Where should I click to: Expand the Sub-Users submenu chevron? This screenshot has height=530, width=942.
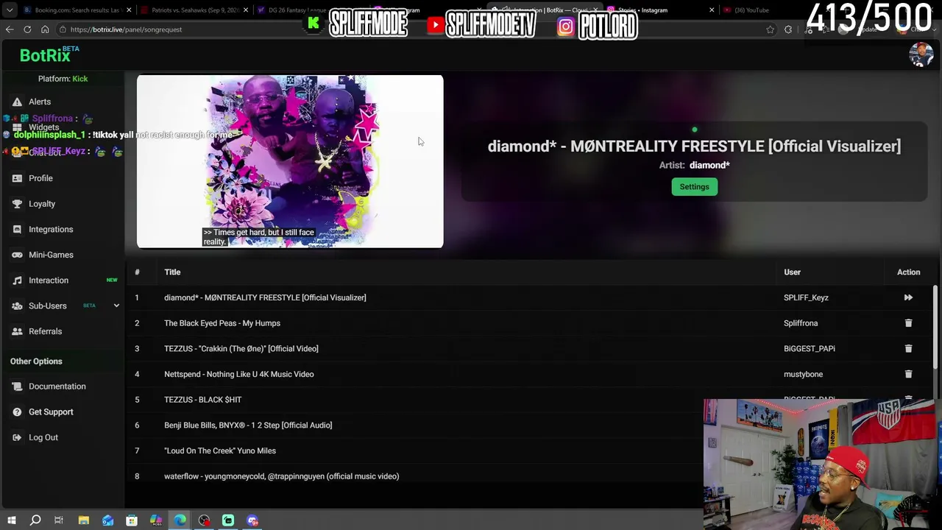[116, 305]
